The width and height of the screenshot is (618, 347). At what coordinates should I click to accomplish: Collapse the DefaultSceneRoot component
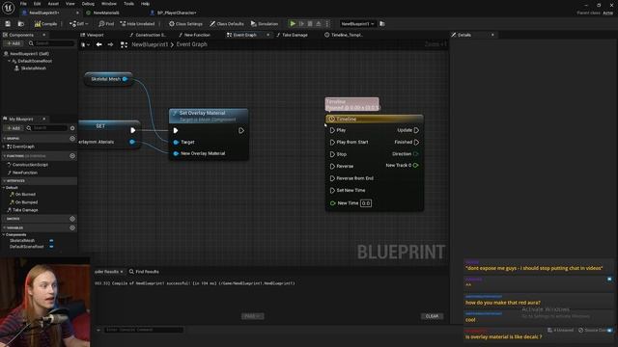click(9, 61)
